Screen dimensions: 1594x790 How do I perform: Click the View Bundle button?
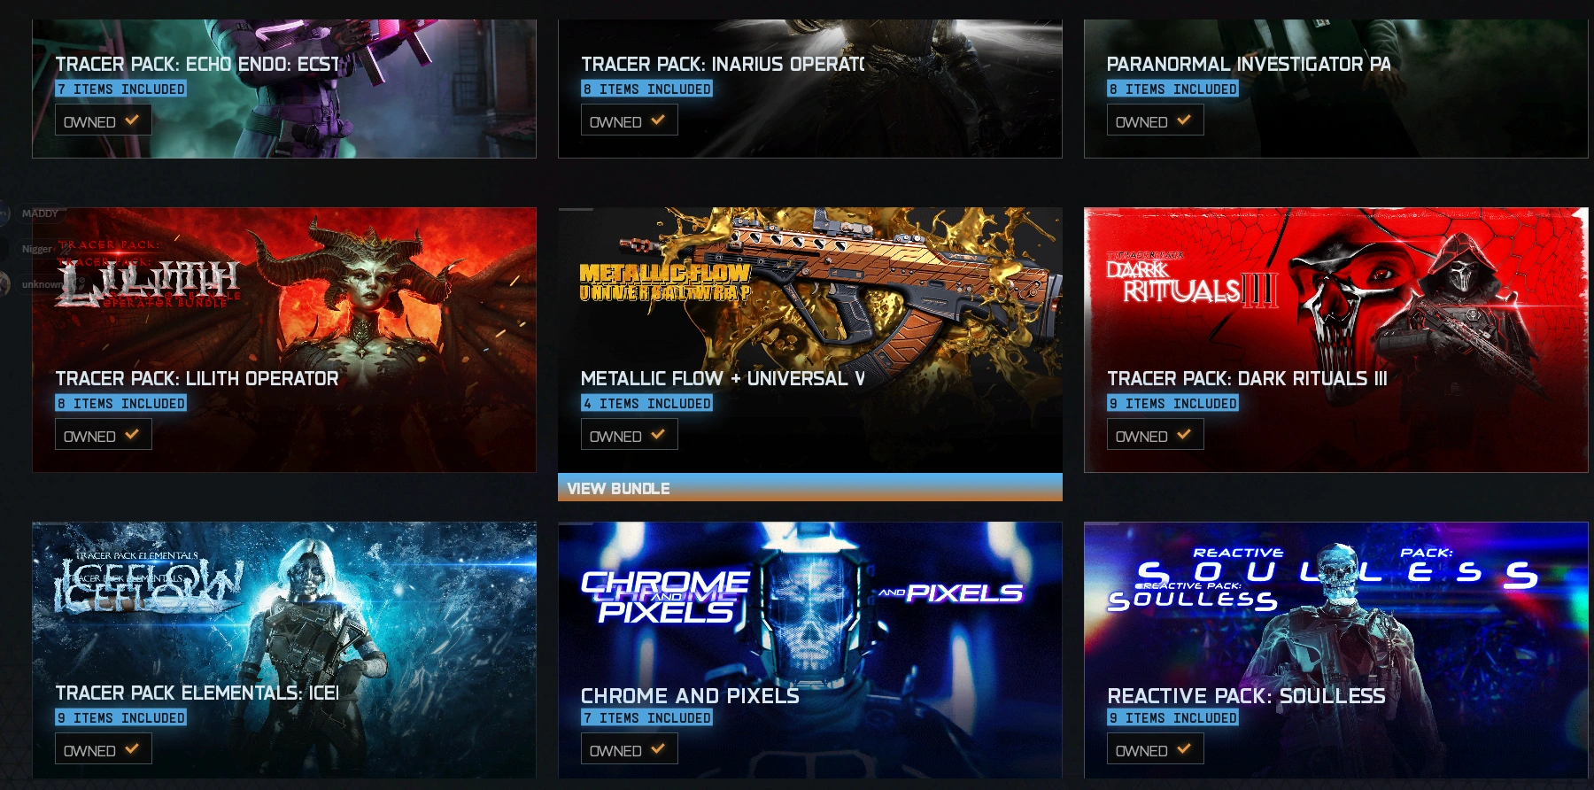coord(809,488)
